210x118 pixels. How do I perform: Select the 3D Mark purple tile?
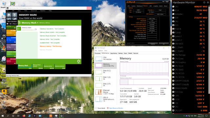point(11,47)
